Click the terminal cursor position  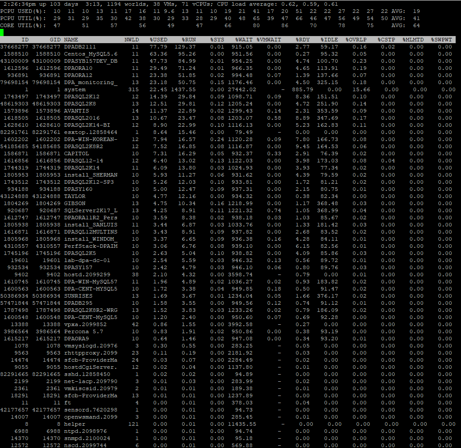(3, 32)
